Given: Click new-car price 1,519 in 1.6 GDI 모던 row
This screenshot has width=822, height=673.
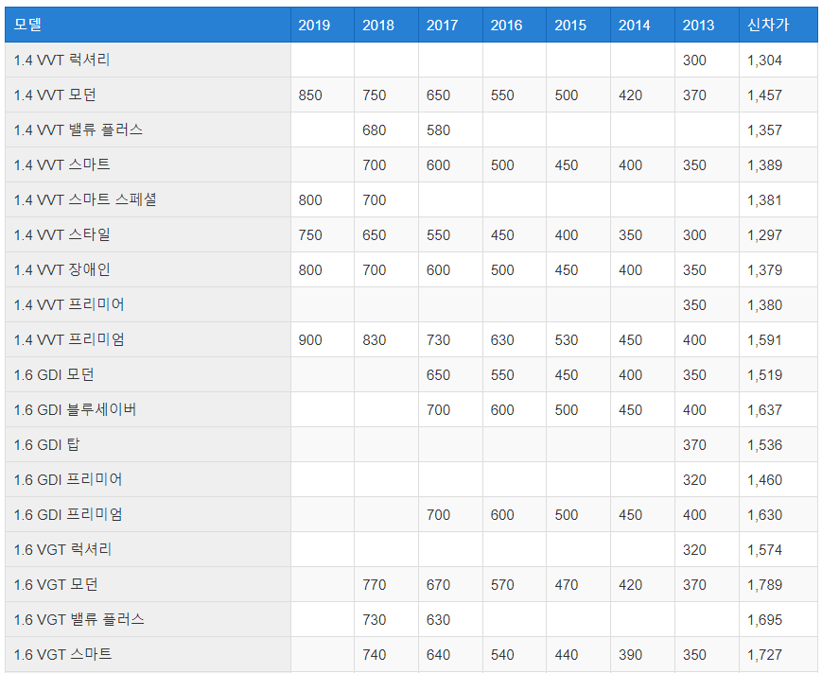Looking at the screenshot, I should tap(764, 375).
